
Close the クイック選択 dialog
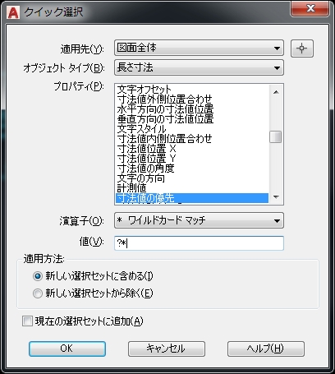310,8
